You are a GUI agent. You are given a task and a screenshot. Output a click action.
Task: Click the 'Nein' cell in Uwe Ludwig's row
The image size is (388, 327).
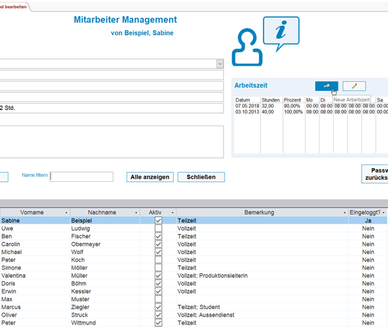(x=368, y=228)
